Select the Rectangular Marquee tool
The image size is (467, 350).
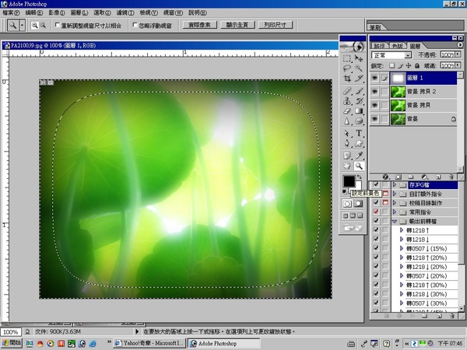coord(348,58)
